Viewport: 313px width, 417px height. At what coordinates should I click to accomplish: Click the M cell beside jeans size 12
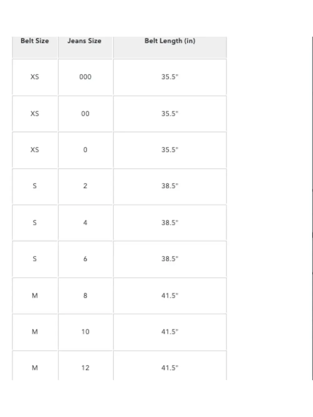point(35,366)
